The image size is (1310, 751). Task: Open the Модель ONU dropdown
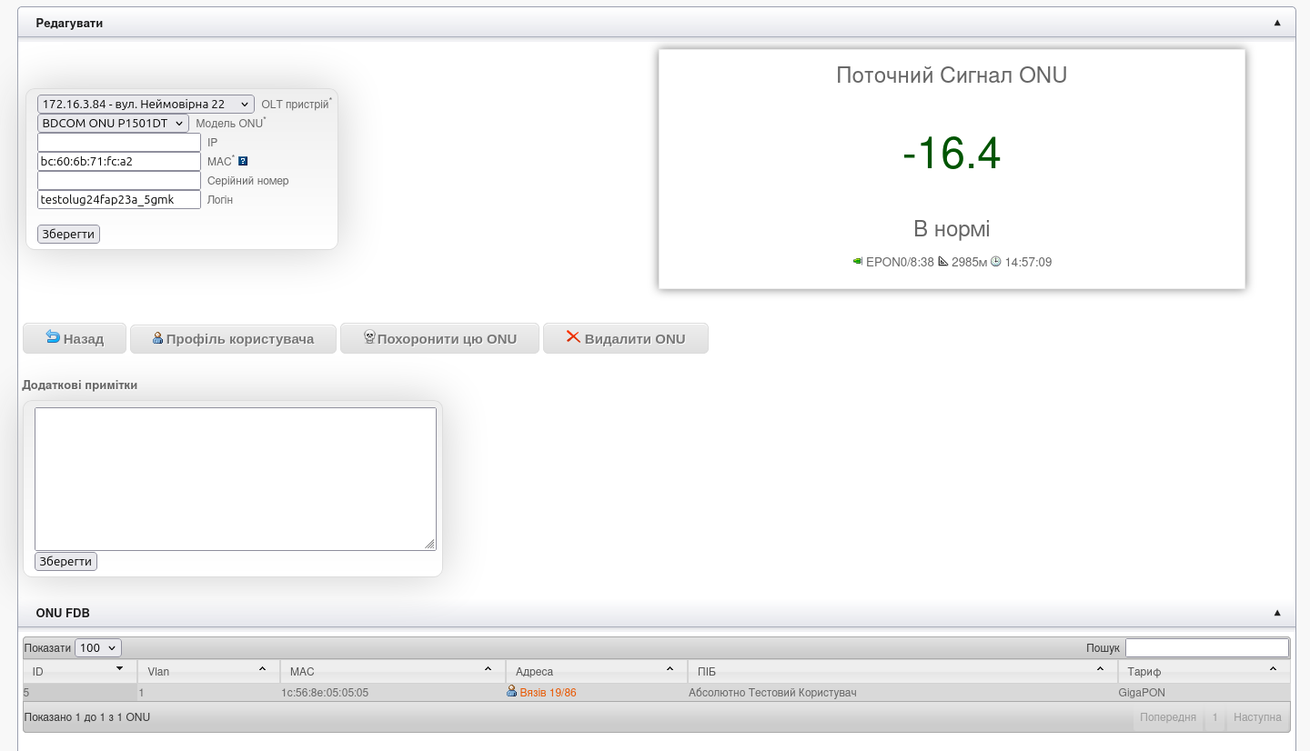click(x=114, y=123)
